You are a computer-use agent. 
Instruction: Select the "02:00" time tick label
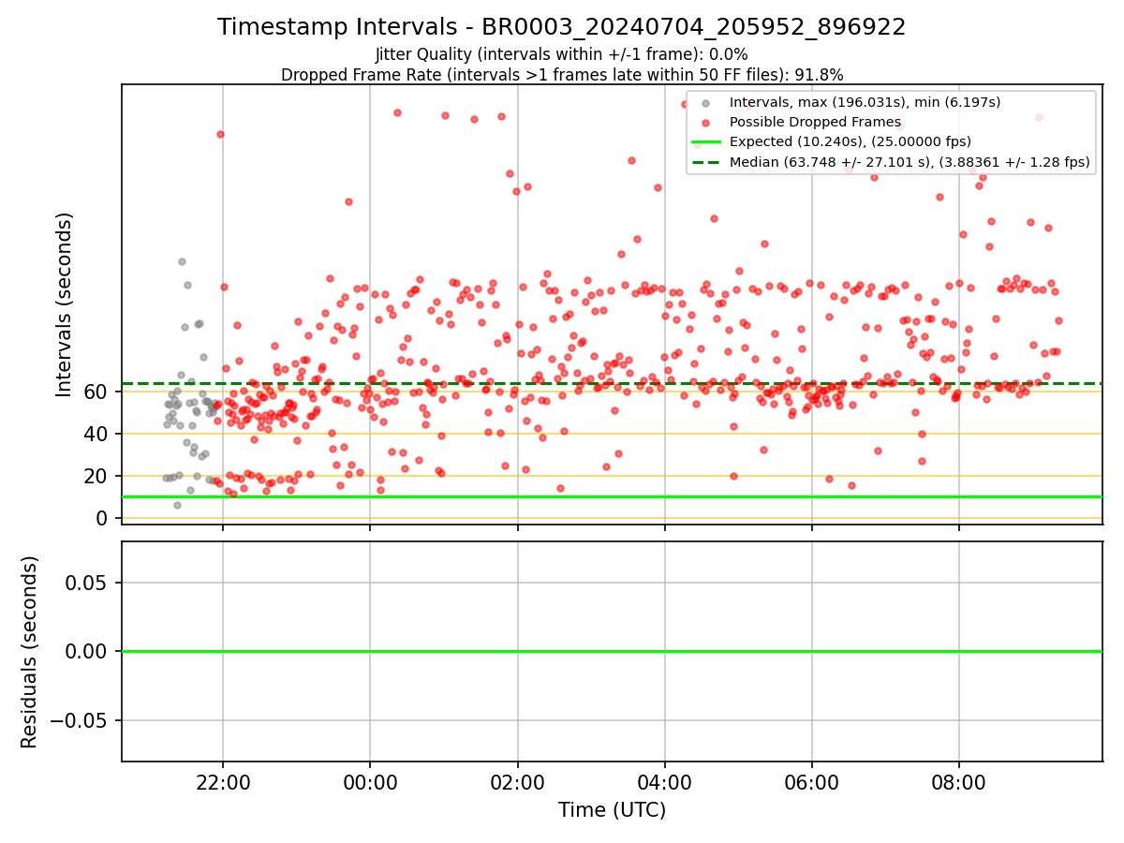[x=518, y=783]
